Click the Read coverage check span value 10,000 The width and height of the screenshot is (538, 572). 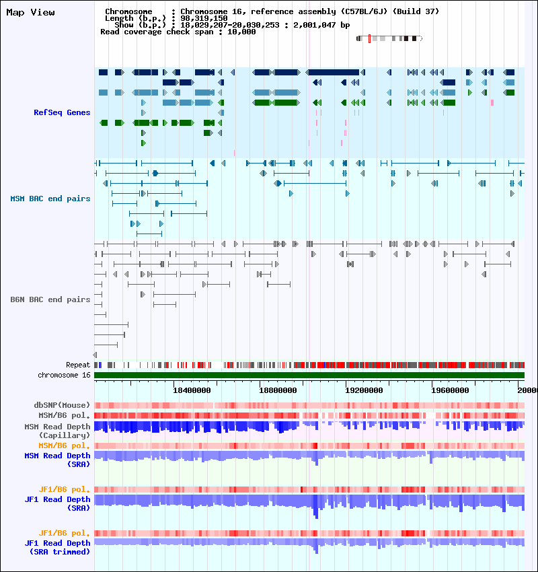tap(241, 32)
